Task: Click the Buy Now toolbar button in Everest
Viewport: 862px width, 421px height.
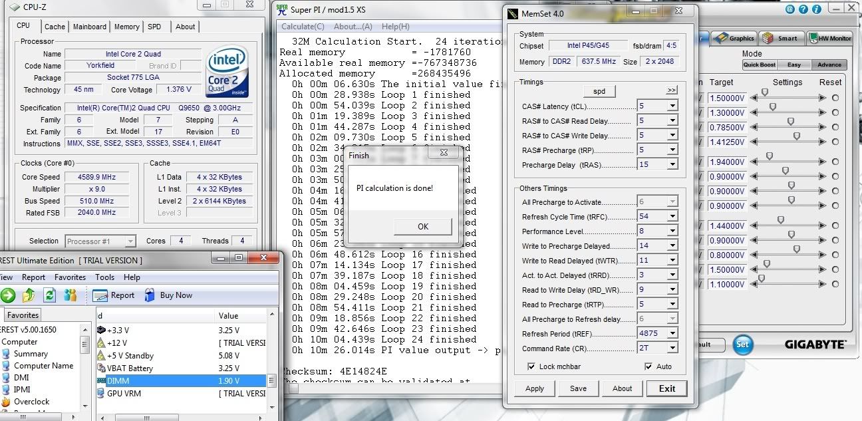Action: [168, 295]
